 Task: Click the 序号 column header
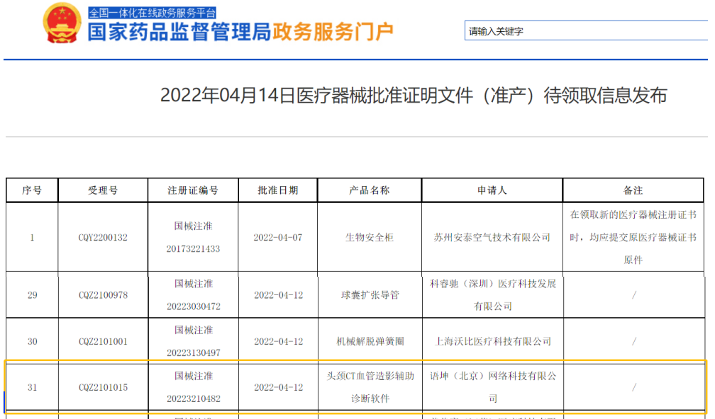(x=31, y=190)
